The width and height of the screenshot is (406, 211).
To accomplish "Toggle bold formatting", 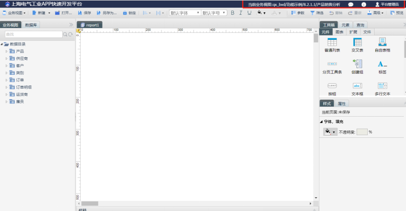I will coord(233,13).
